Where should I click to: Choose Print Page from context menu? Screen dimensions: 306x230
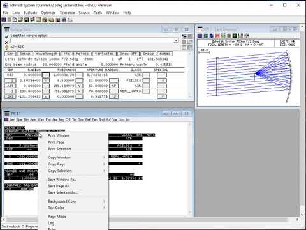73,142
